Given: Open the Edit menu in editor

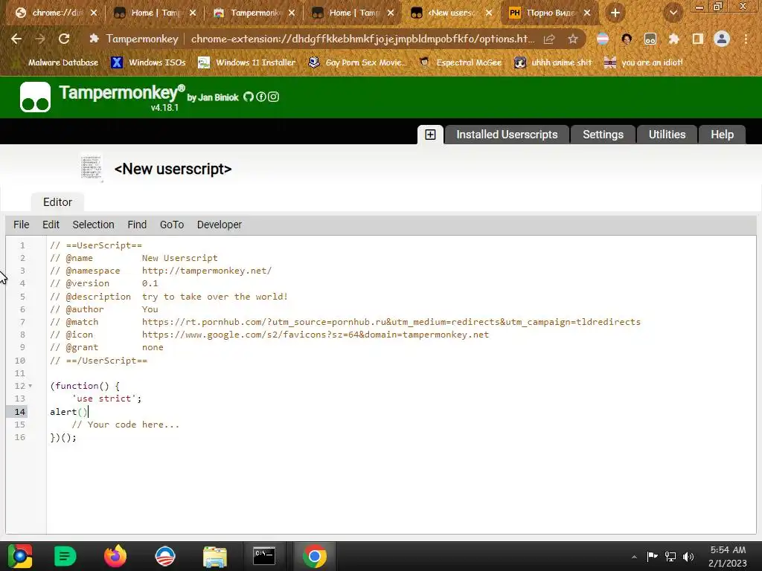Looking at the screenshot, I should (51, 225).
